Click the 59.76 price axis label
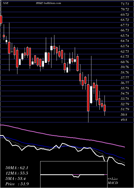Viewport: 134px width, 188px height. pyautogui.click(x=125, y=67)
